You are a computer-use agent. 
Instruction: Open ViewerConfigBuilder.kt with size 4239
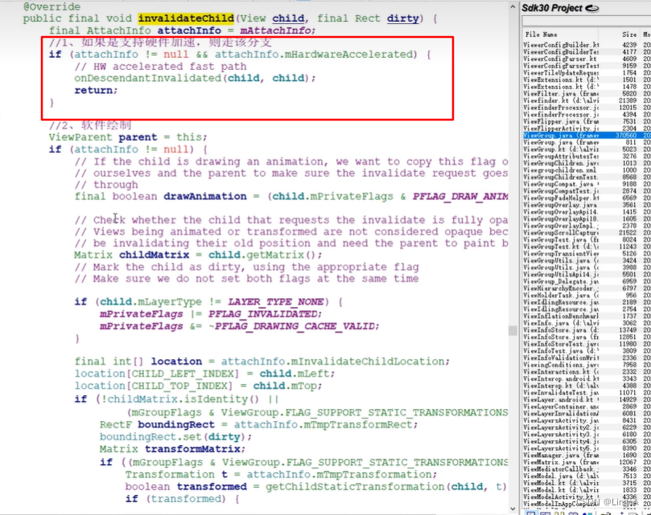point(587,45)
